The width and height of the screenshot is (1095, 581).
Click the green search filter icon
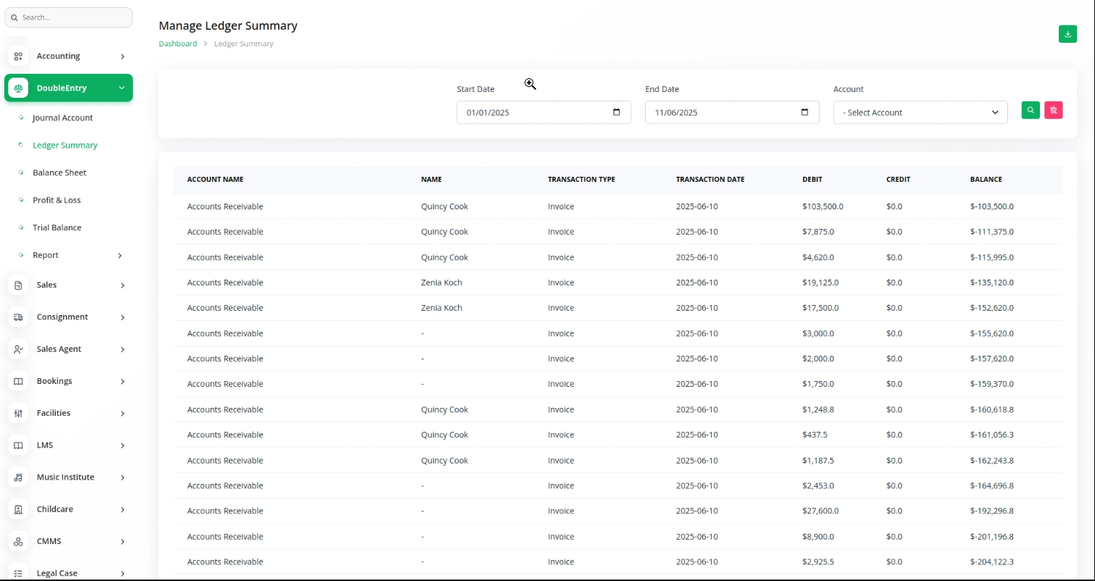[x=1030, y=110]
